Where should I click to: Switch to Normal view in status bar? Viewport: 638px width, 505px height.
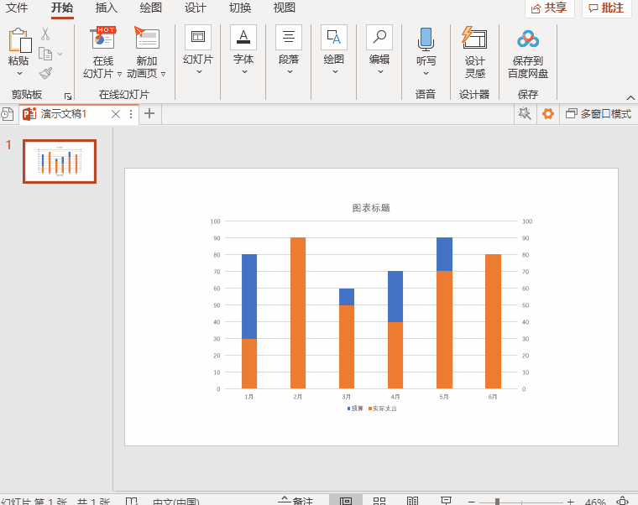(x=346, y=501)
